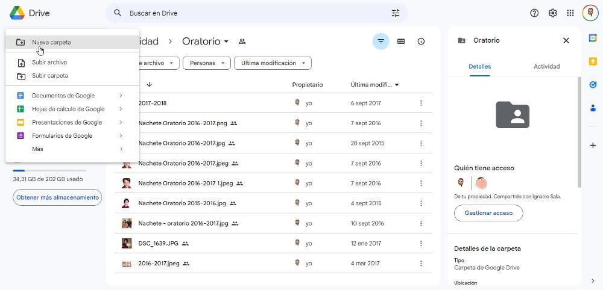Open advanced search options icon
Screen dimensions: 603x290
[396, 13]
